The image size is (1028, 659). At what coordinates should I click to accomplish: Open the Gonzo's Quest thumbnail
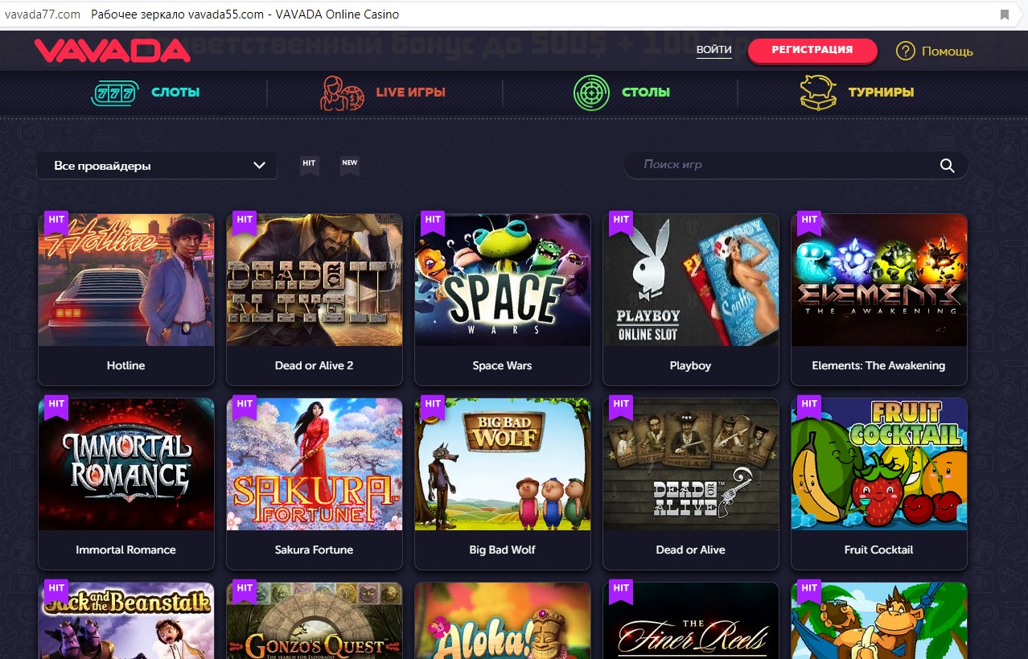click(315, 620)
